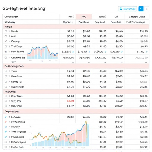
Task: Click blue icon beside the 3,5000 value
Action: tap(105, 52)
